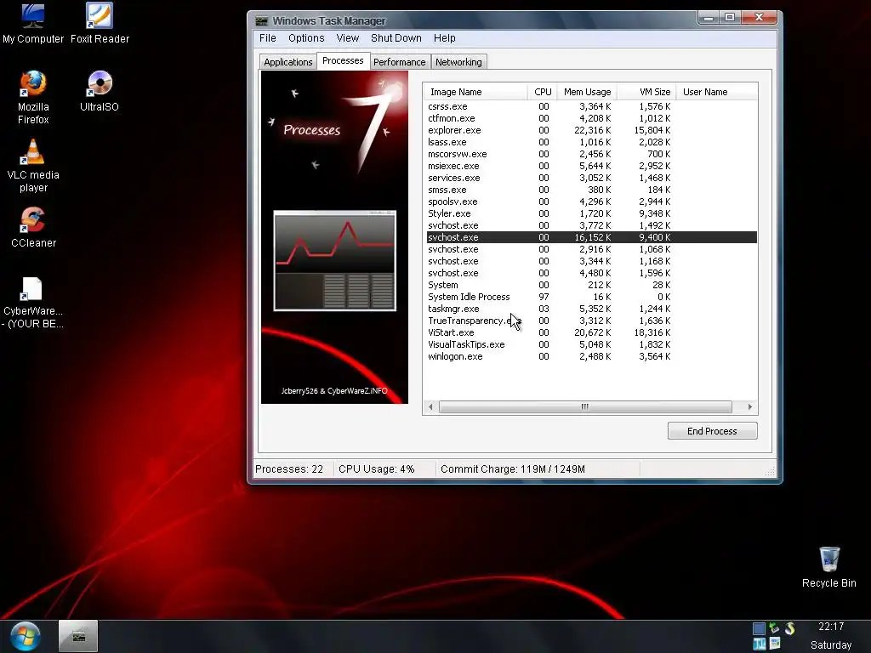This screenshot has width=871, height=653.
Task: Click the yellow S orb tray icon
Action: [789, 628]
